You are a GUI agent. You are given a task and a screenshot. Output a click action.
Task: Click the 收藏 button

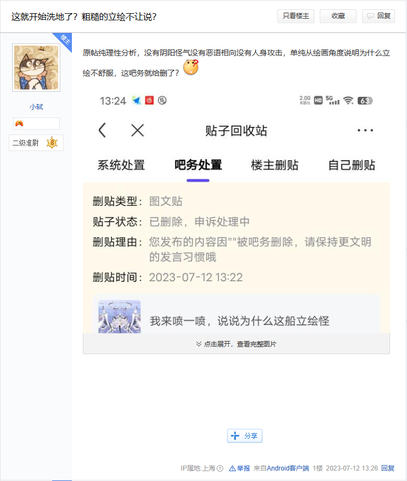coord(338,16)
